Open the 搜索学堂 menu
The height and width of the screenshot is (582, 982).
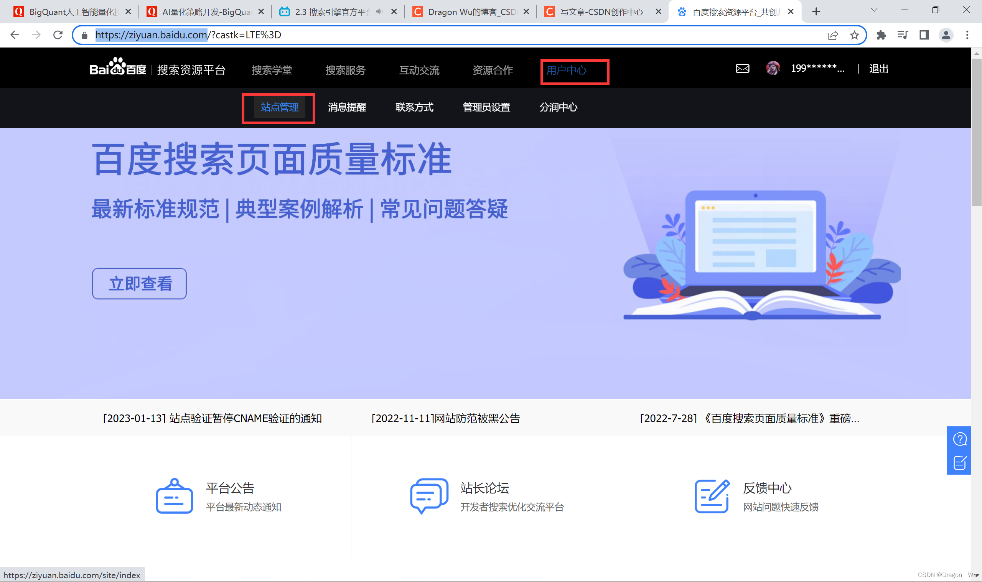[x=272, y=70]
